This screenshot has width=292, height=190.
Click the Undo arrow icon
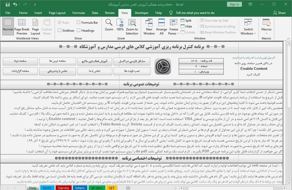coord(15,4)
